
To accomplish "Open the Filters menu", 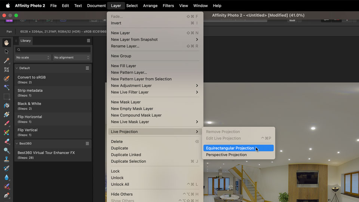I will tap(168, 6).
